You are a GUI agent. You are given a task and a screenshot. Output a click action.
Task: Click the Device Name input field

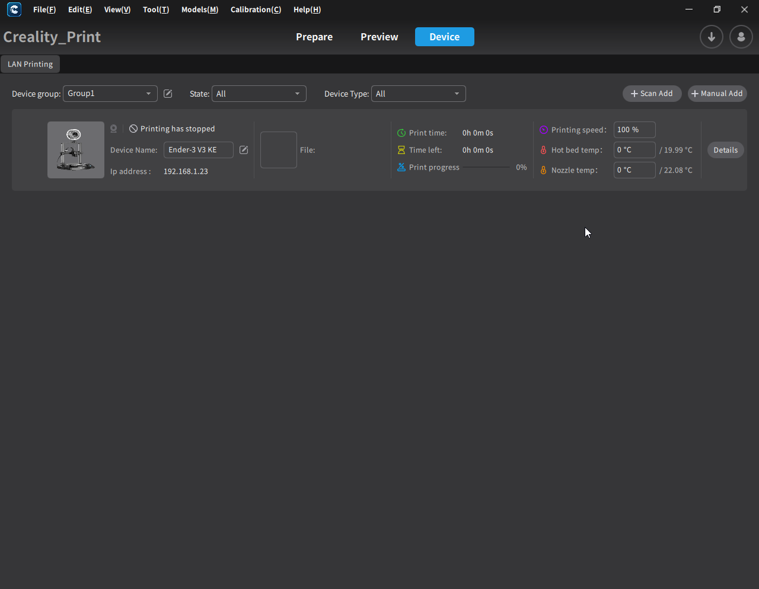pos(199,150)
